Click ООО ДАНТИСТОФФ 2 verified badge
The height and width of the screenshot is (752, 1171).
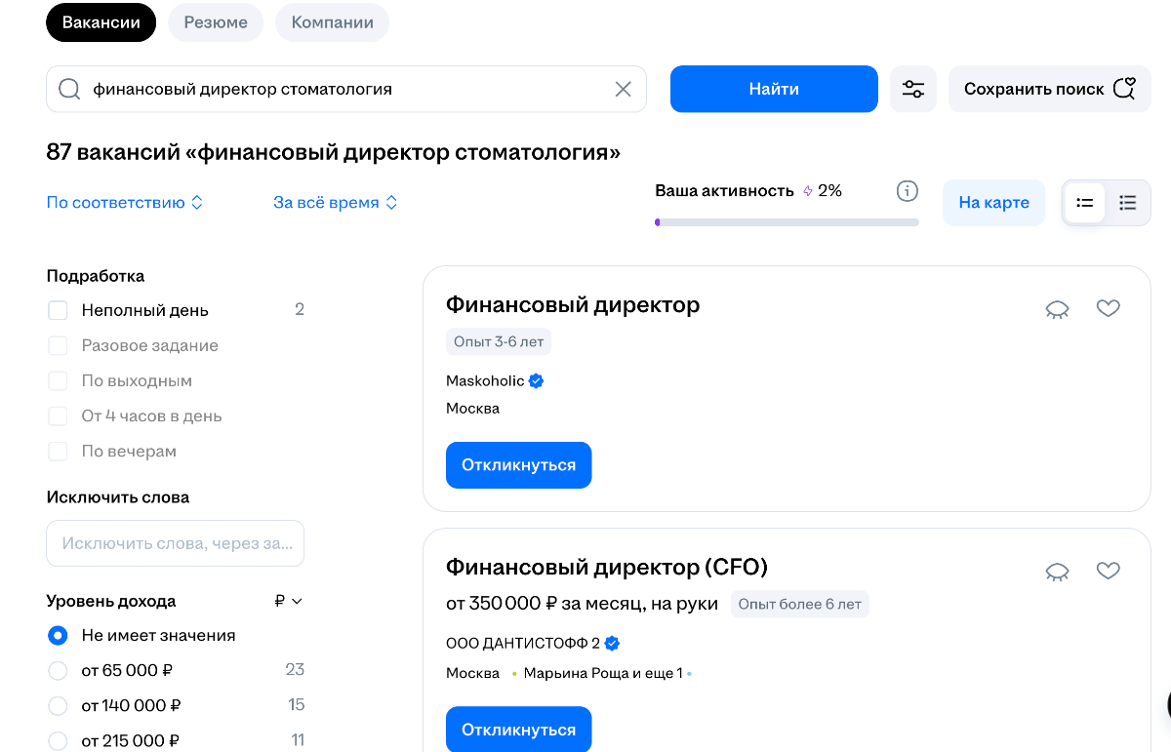pos(613,644)
